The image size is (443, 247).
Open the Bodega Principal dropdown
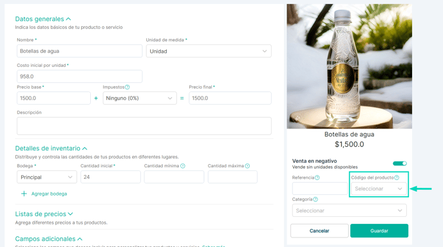click(47, 177)
